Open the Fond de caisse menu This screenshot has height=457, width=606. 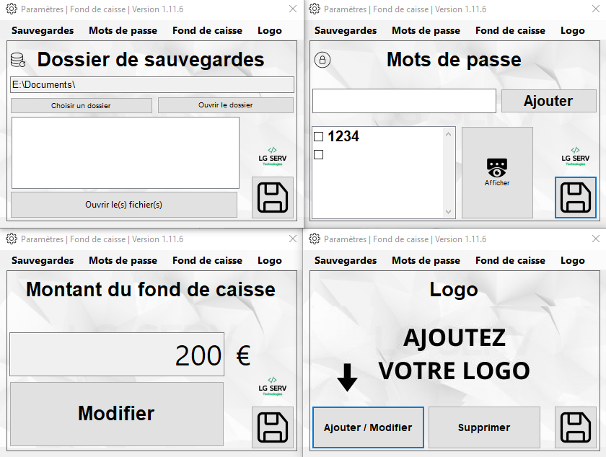(x=207, y=30)
